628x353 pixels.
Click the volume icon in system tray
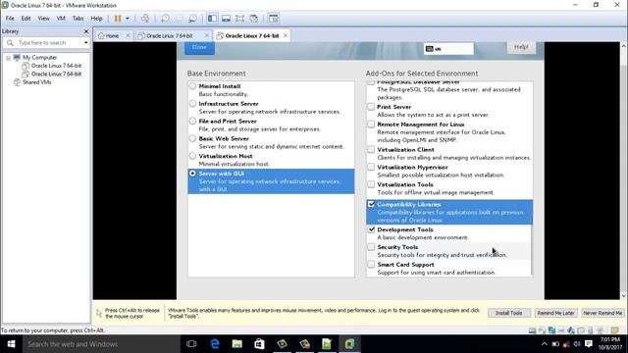pyautogui.click(x=577, y=344)
